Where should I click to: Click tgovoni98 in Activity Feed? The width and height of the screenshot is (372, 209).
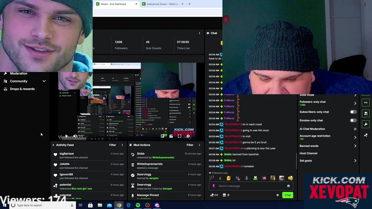(x=66, y=174)
